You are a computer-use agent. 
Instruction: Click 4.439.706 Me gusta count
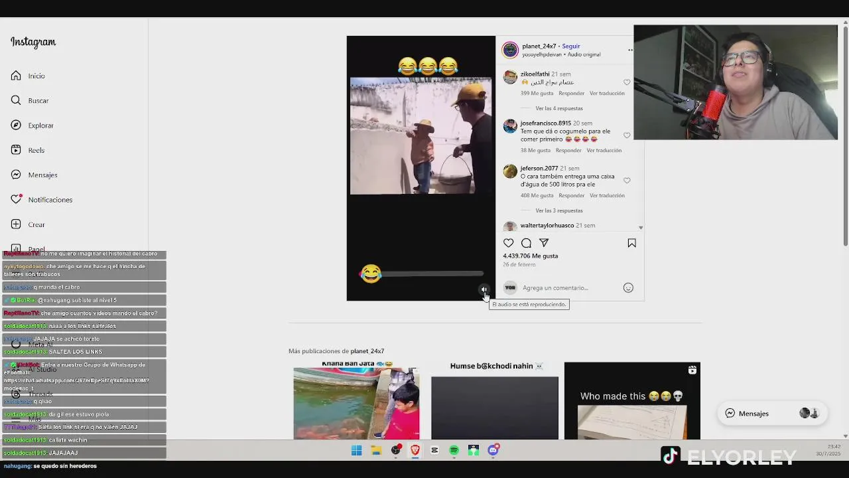coord(530,256)
